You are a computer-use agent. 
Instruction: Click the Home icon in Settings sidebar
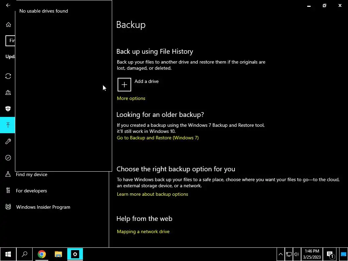(8, 25)
